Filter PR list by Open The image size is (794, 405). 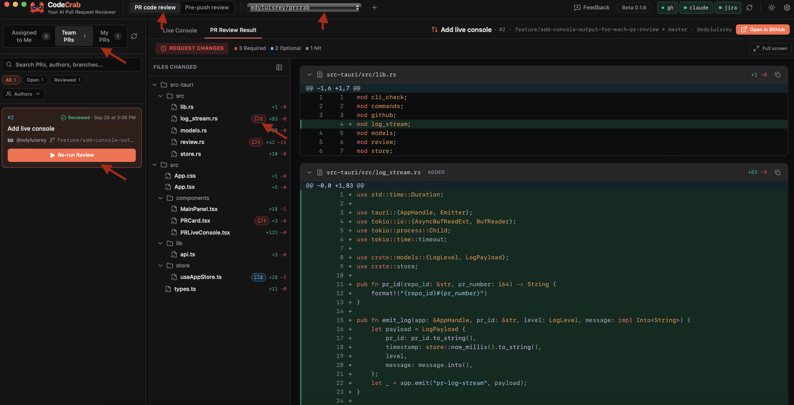tap(35, 80)
